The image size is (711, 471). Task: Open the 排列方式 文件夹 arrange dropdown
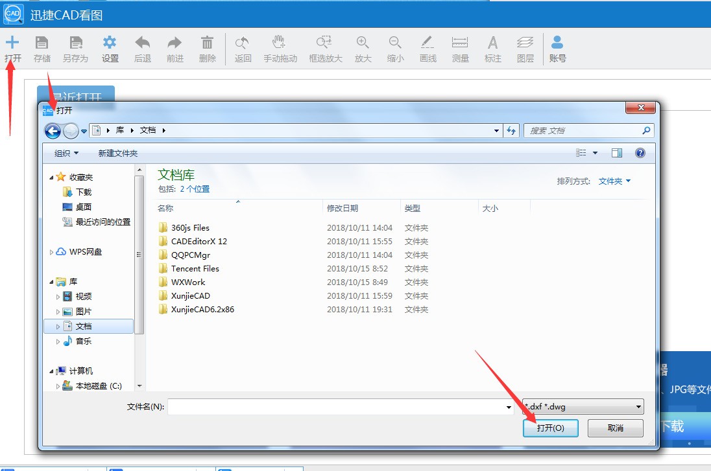point(614,181)
